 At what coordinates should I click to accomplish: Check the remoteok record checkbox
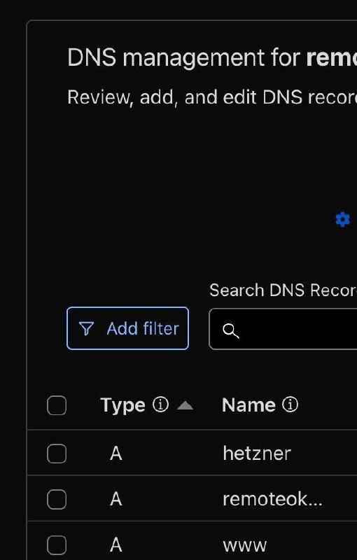pos(57,499)
